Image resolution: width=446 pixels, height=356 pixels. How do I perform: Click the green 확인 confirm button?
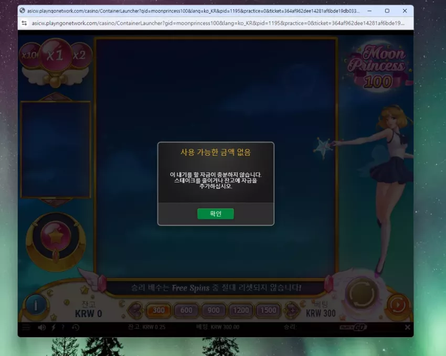(x=216, y=214)
